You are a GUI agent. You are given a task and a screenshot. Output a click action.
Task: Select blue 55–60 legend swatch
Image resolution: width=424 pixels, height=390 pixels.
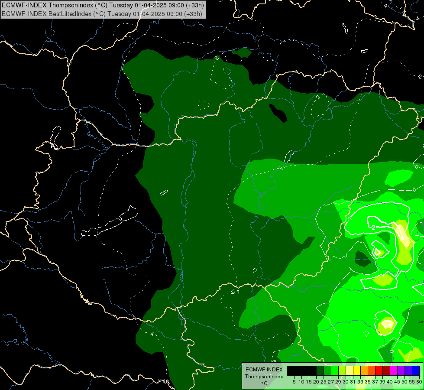tap(416, 370)
